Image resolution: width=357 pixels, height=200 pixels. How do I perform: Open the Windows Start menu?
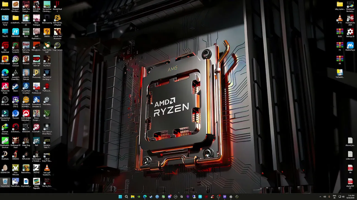(x=120, y=197)
